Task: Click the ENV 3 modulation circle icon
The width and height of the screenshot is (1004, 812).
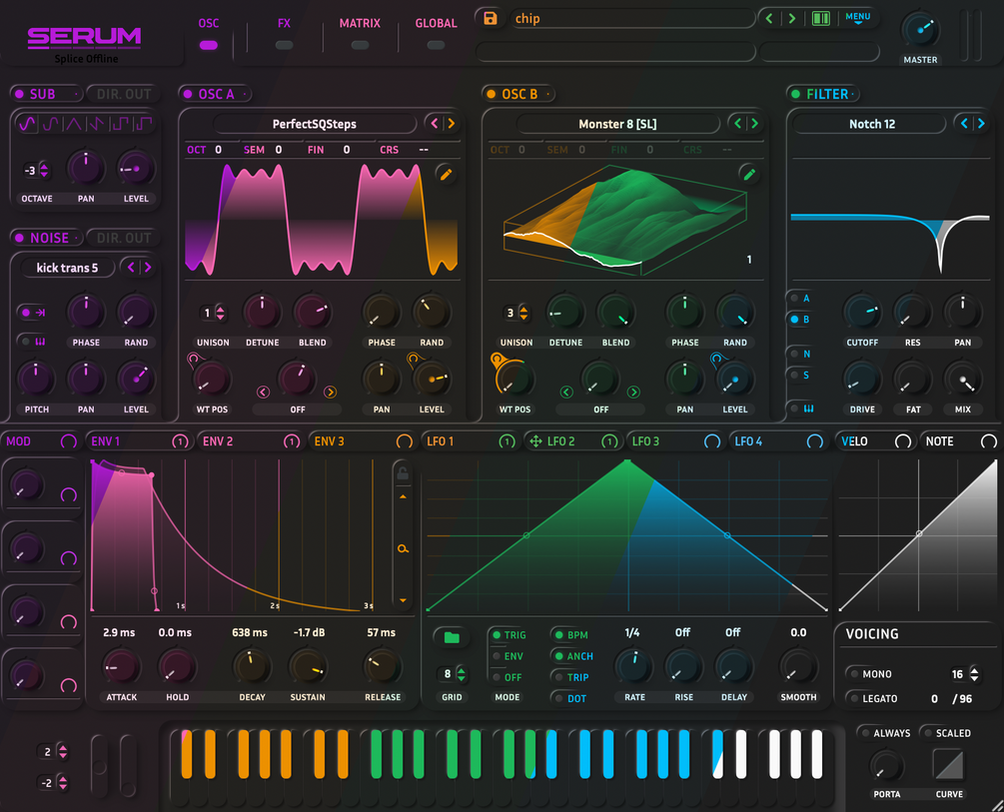Action: (x=404, y=441)
